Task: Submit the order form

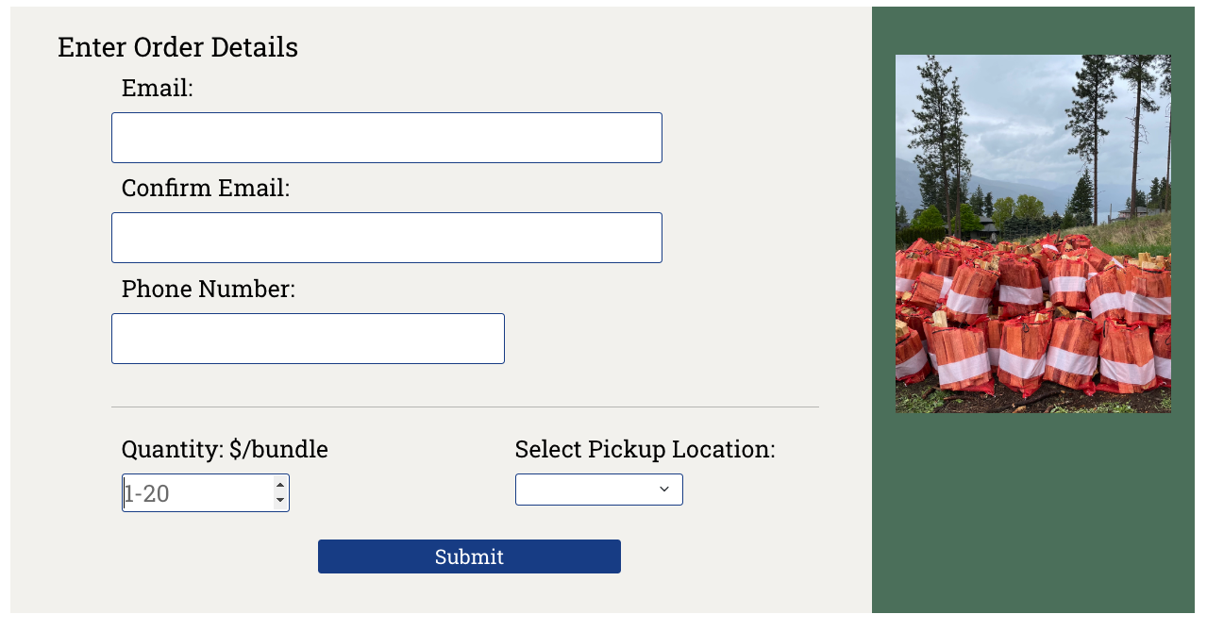Action: (x=469, y=556)
